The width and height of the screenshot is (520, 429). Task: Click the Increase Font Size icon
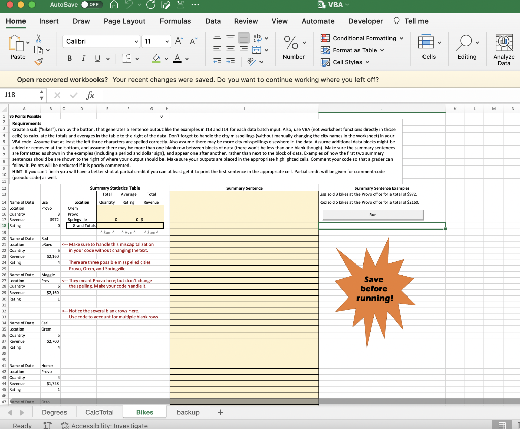point(178,41)
